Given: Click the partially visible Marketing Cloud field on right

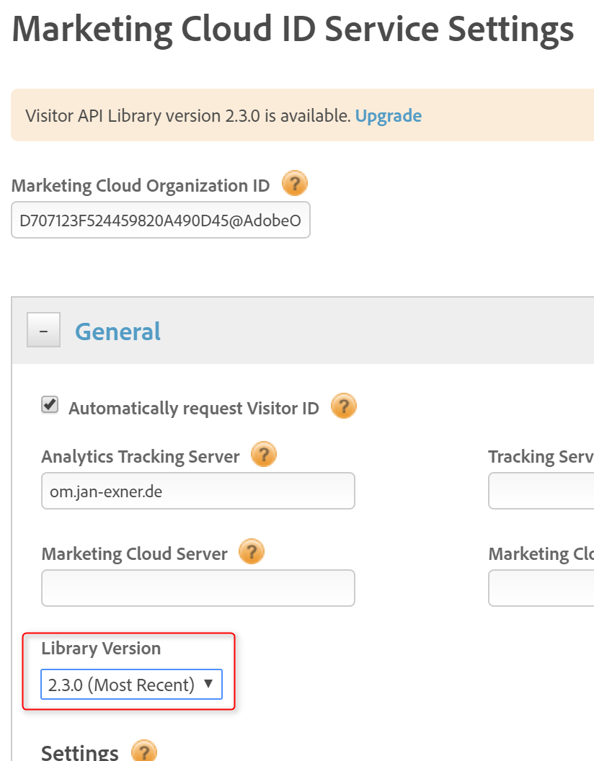Looking at the screenshot, I should pos(541,588).
